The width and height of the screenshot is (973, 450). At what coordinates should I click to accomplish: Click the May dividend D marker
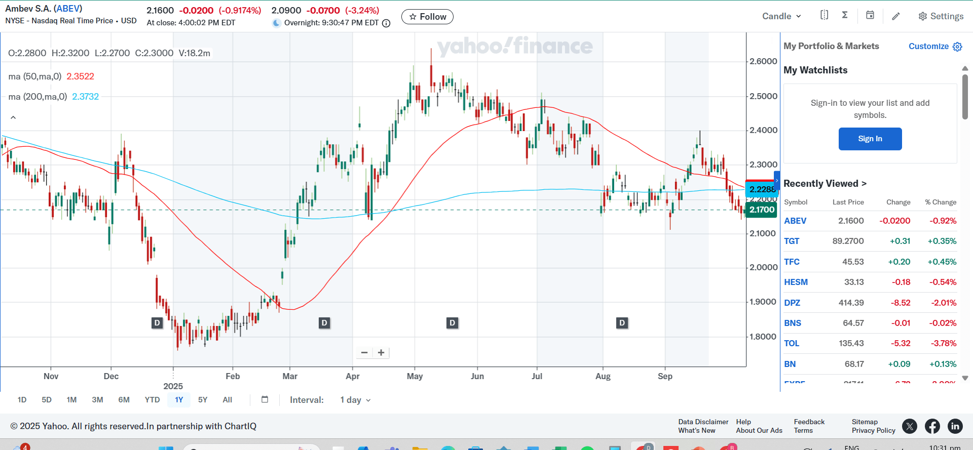coord(452,323)
